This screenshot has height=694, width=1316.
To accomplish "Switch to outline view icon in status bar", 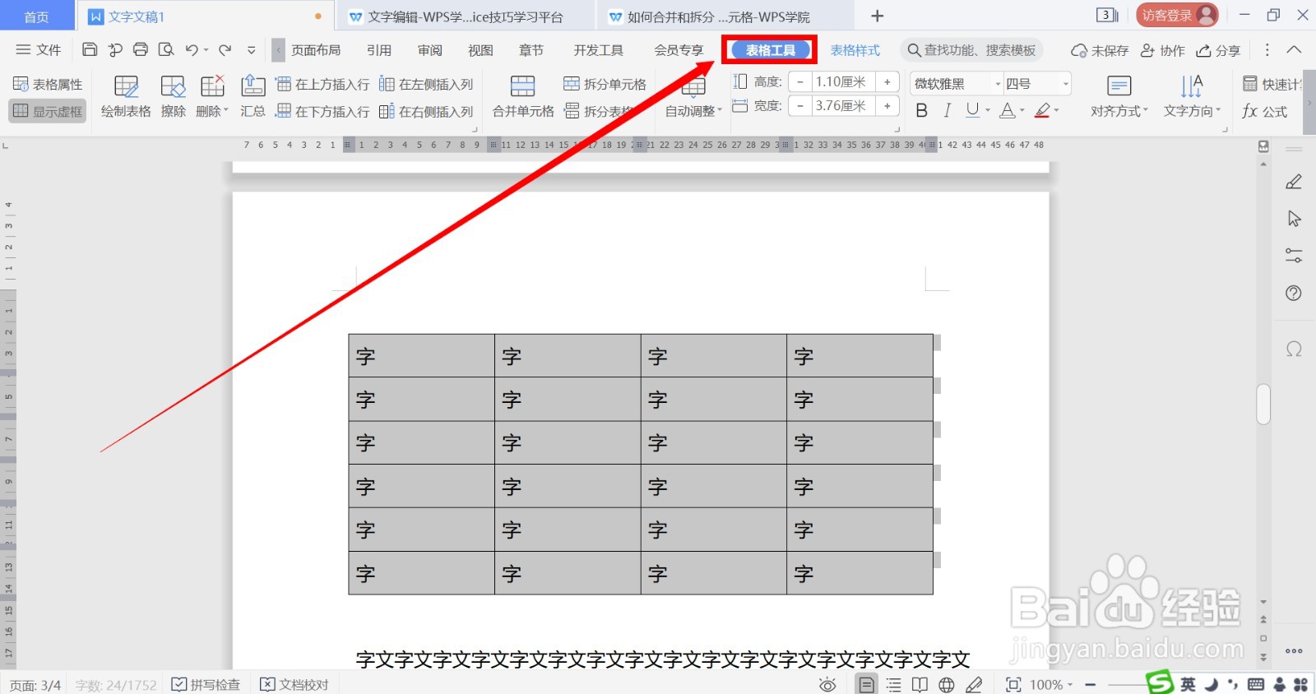I will point(893,685).
